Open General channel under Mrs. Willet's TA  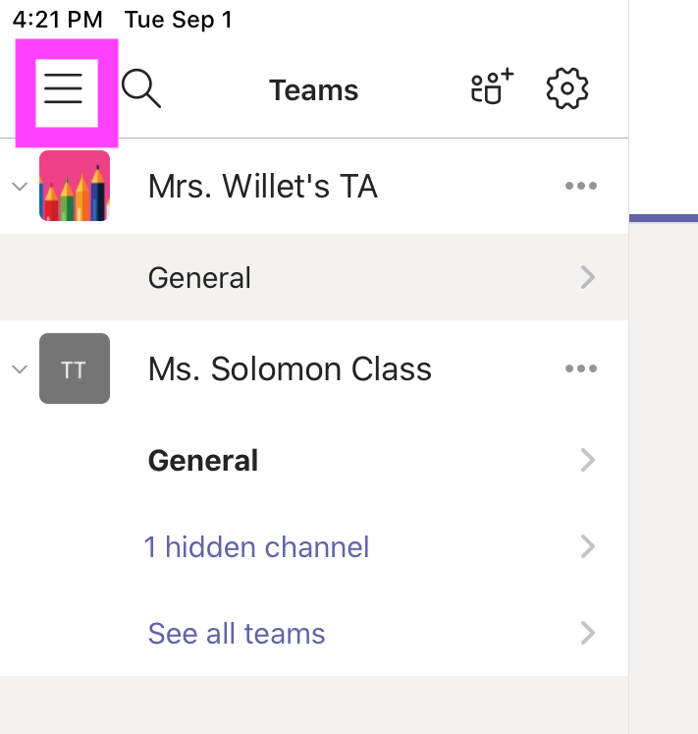[200, 278]
